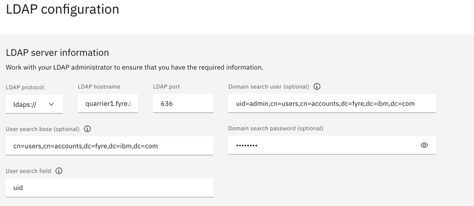Select the ldaps:// protocol value text
Image resolution: width=474 pixels, height=206 pixels.
click(x=25, y=105)
